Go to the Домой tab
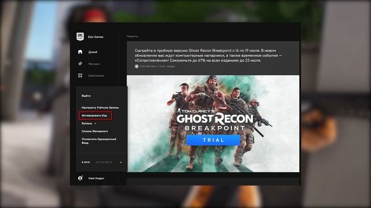The image size is (371, 208). 93,52
